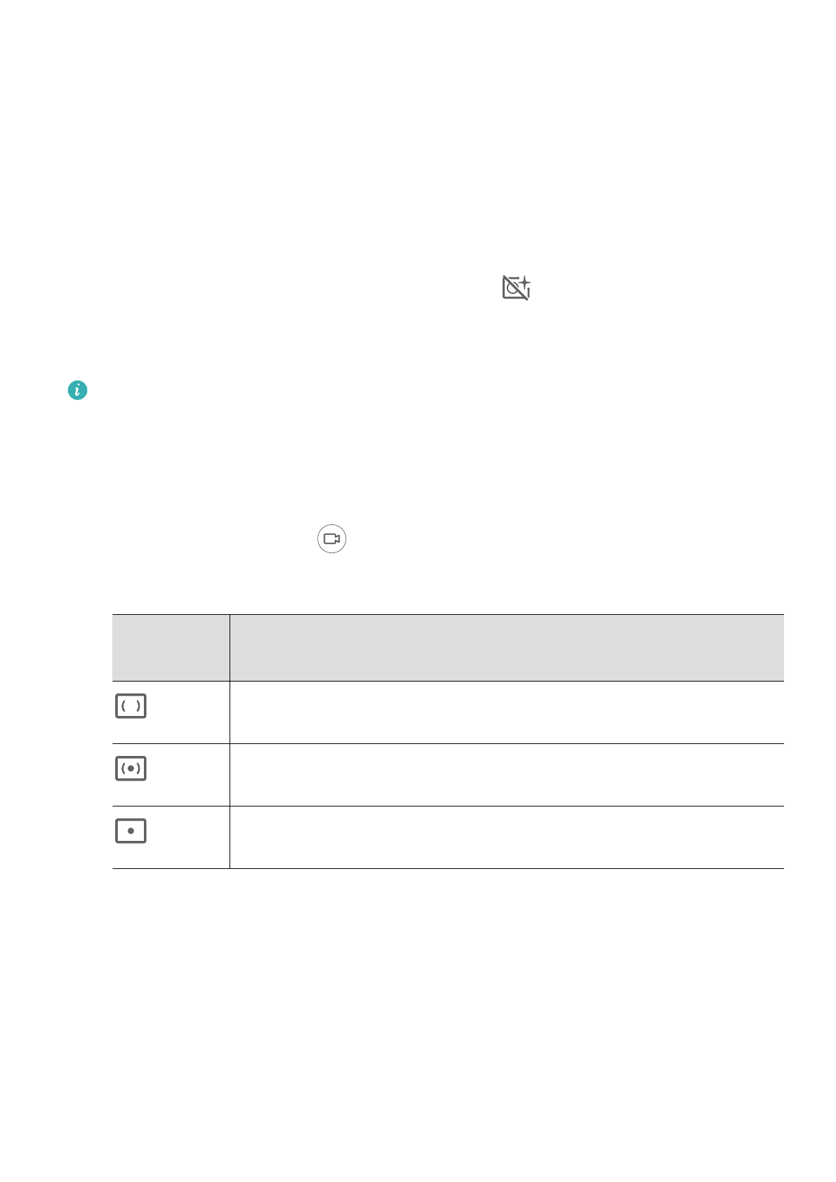
Task: Click the gray left header cell
Action: [171, 647]
